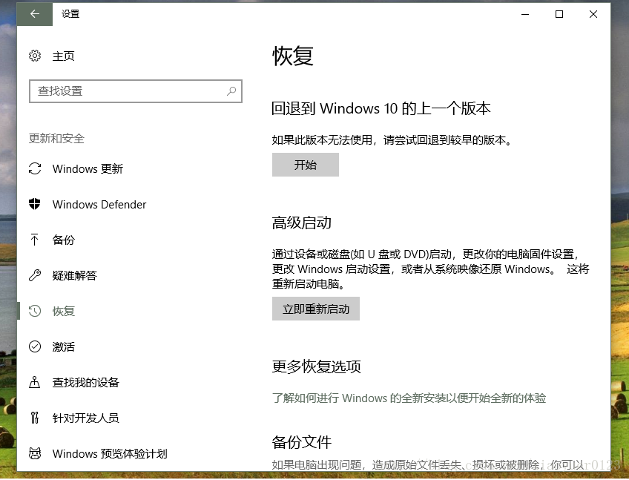629x480 pixels.
Task: Select 恢复 in sidebar
Action: 63,311
